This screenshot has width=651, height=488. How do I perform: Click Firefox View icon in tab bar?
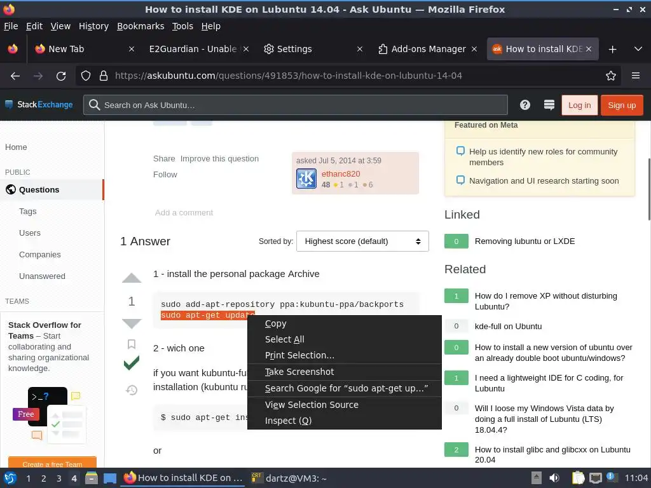click(13, 49)
